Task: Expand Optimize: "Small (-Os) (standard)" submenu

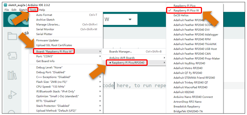Action: point(66,96)
